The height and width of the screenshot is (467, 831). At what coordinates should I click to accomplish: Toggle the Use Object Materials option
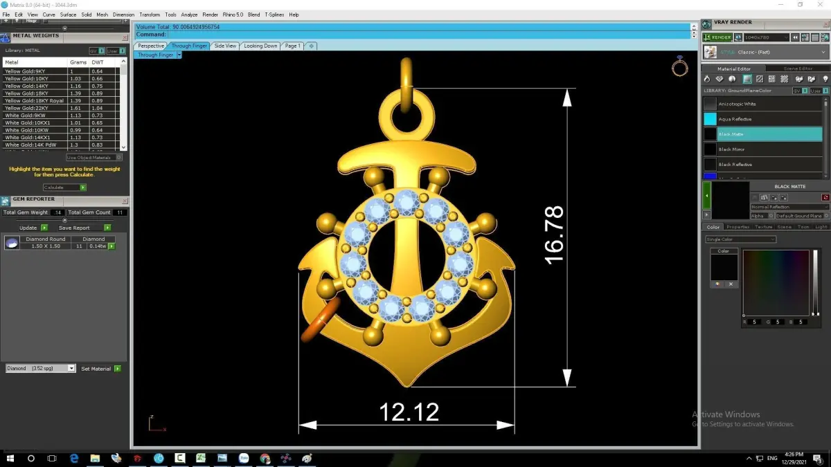(93, 157)
